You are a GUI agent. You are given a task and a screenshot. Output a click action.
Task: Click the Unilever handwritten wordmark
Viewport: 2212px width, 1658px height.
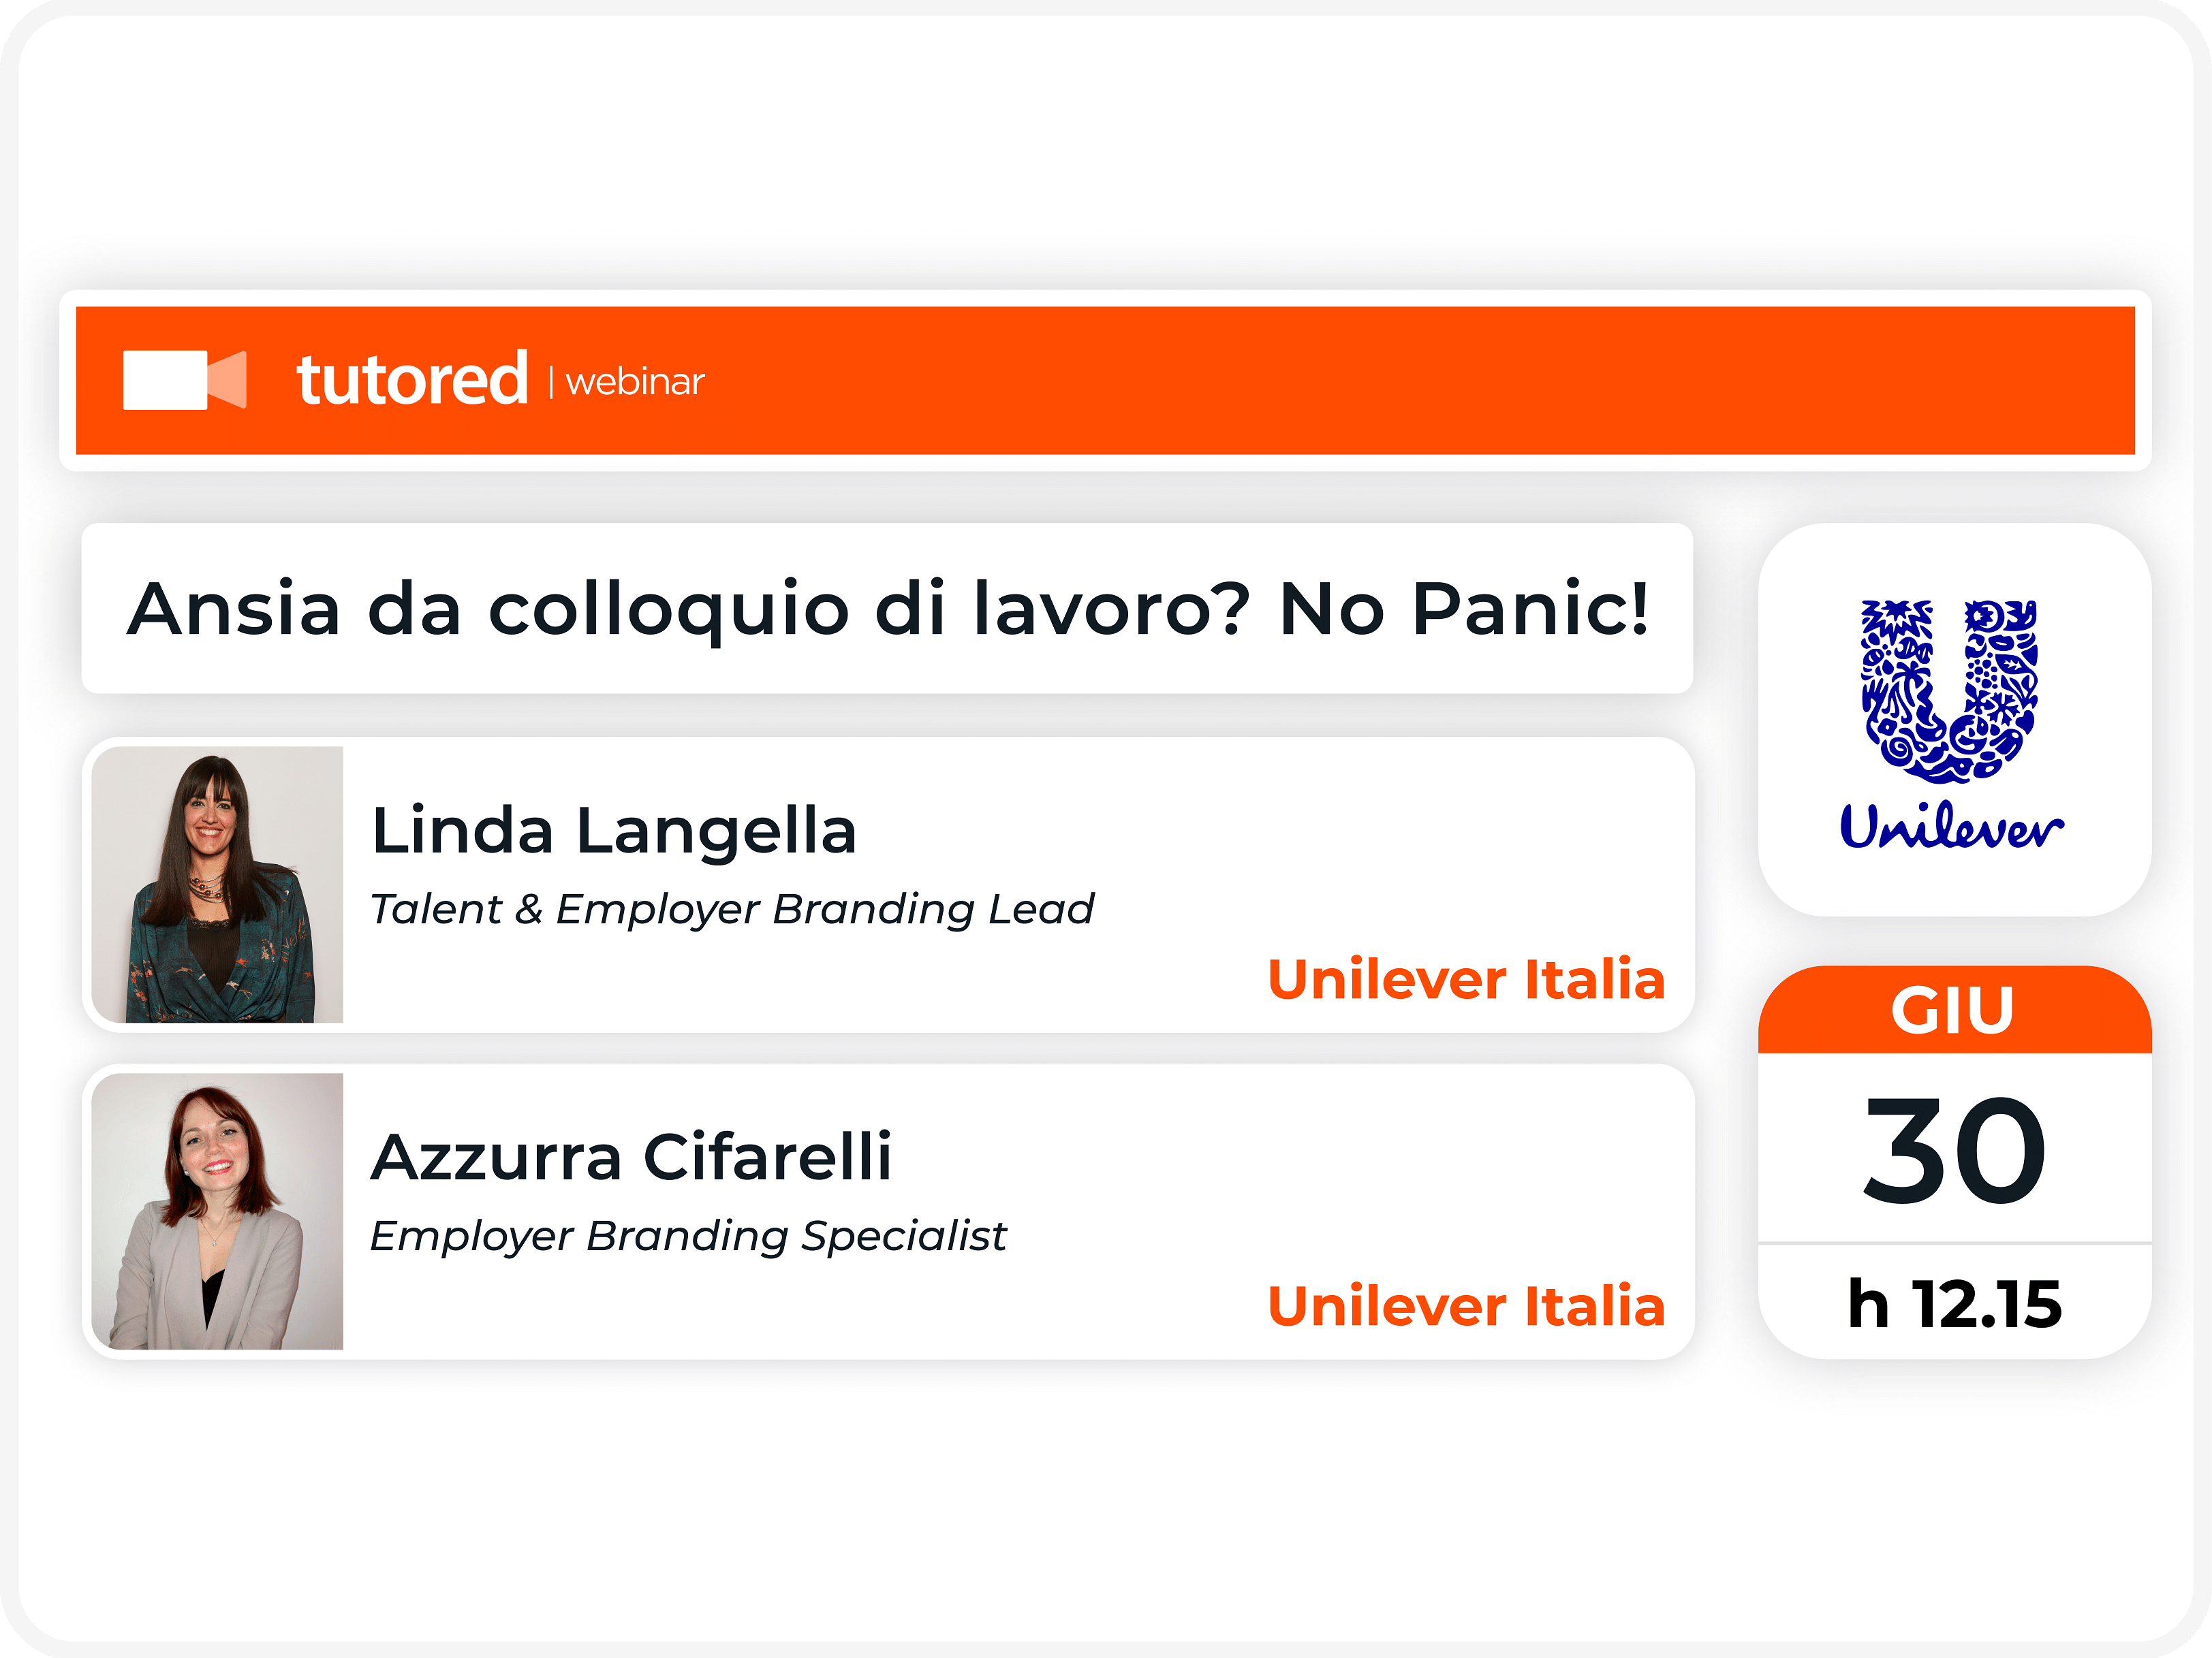coord(1952,825)
